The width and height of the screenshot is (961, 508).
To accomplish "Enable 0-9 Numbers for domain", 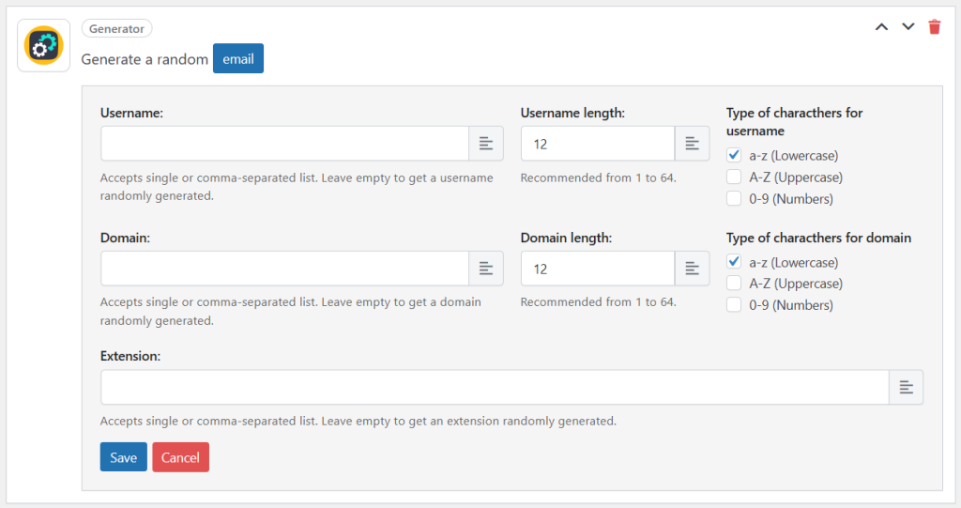I will click(734, 305).
